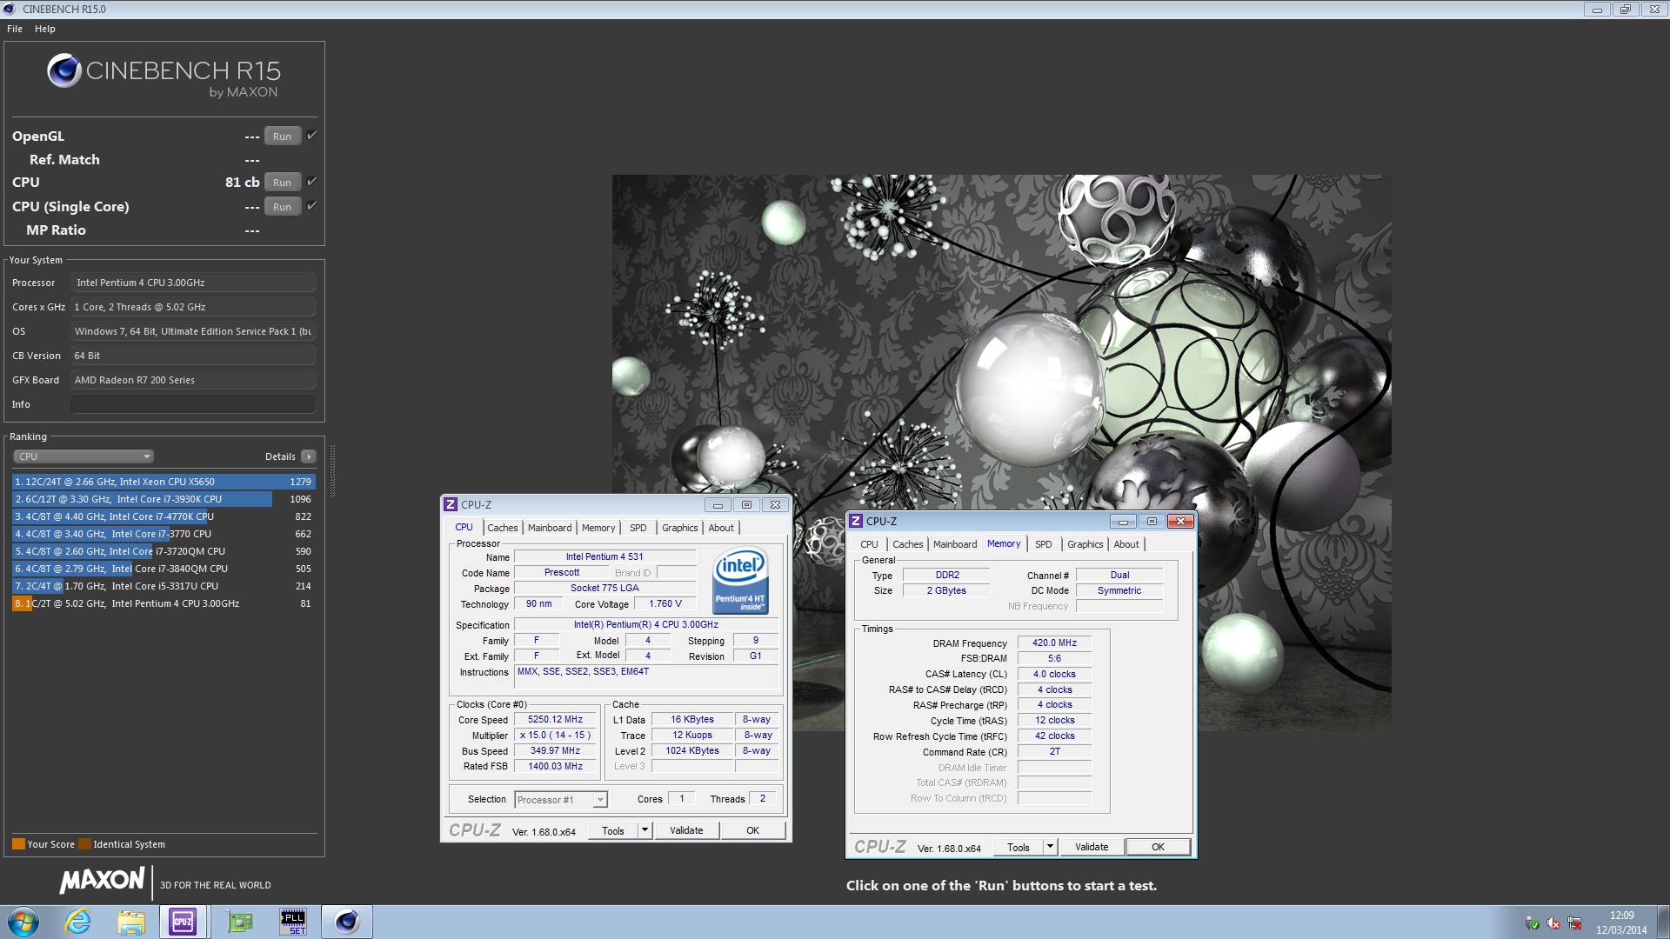1670x939 pixels.
Task: Select ranking row Intel Pentium 4 CPU 3.00GHz
Action: click(x=164, y=603)
